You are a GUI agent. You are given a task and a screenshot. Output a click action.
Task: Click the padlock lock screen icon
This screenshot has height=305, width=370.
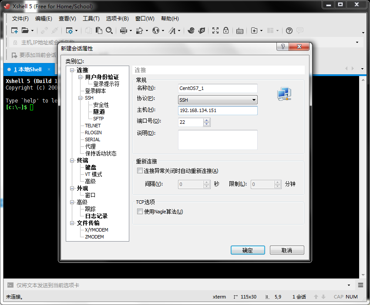(x=226, y=30)
